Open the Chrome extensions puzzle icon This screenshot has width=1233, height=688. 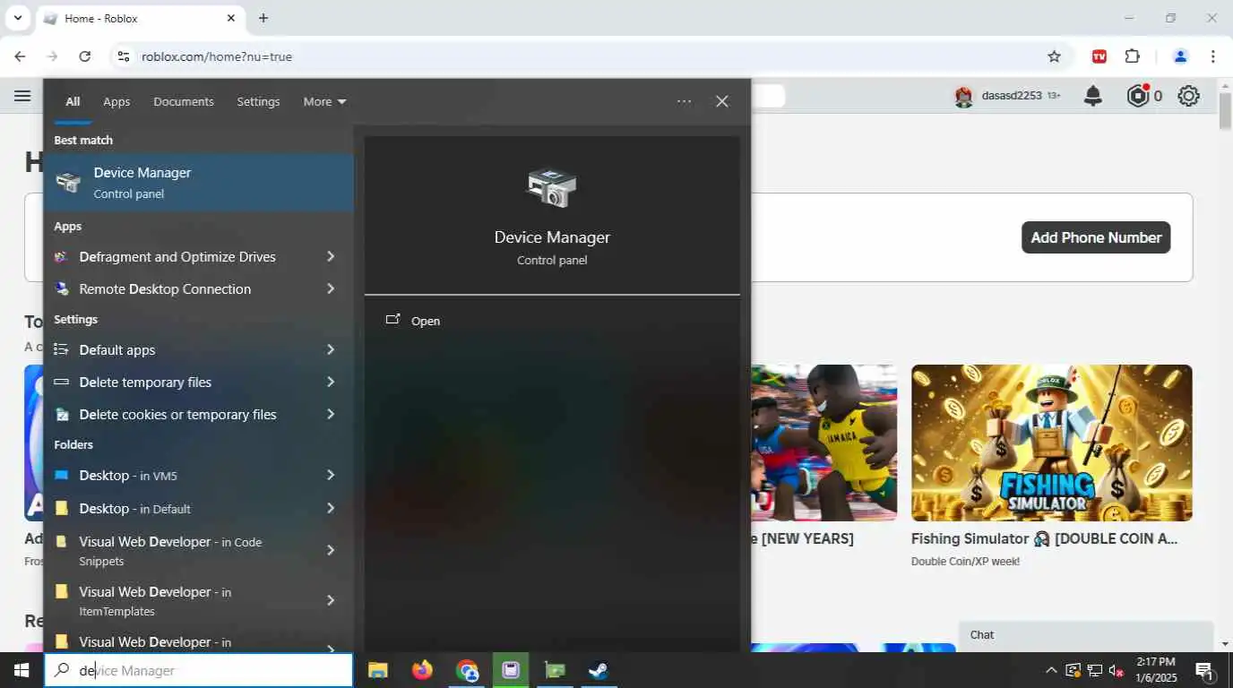(1133, 56)
